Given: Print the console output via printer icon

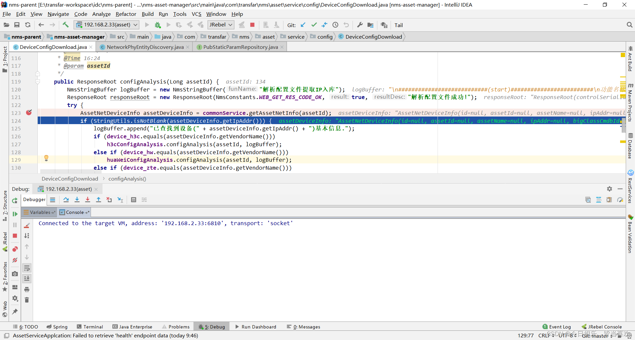Looking at the screenshot, I should tap(27, 289).
